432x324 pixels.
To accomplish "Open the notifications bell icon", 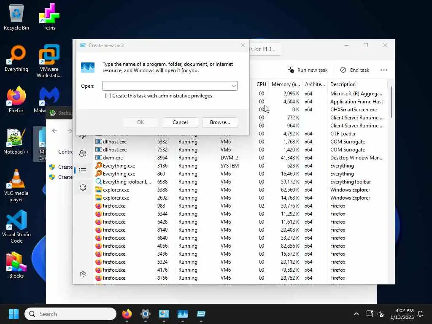I will (420, 314).
